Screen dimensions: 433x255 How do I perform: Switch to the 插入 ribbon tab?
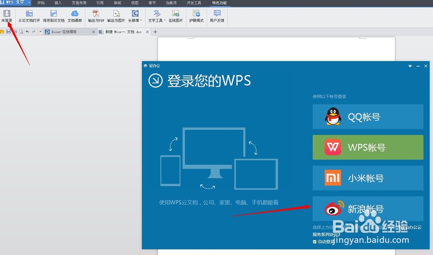pyautogui.click(x=58, y=3)
